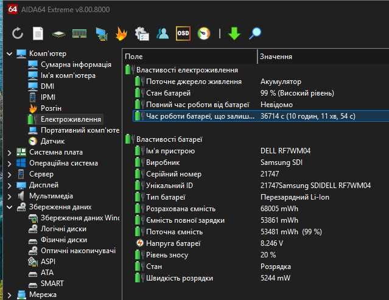
Task: Select the Комп'ютер root label
Action: [x=47, y=54]
